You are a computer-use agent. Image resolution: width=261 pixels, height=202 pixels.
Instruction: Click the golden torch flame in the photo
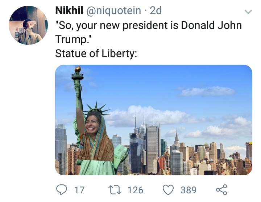pos(78,69)
